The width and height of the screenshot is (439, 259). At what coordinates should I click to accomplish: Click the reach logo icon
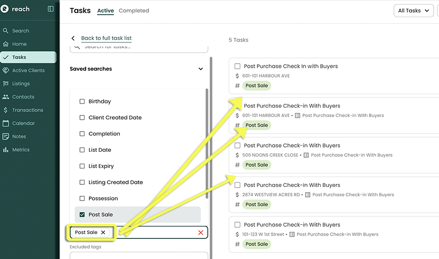click(x=5, y=9)
